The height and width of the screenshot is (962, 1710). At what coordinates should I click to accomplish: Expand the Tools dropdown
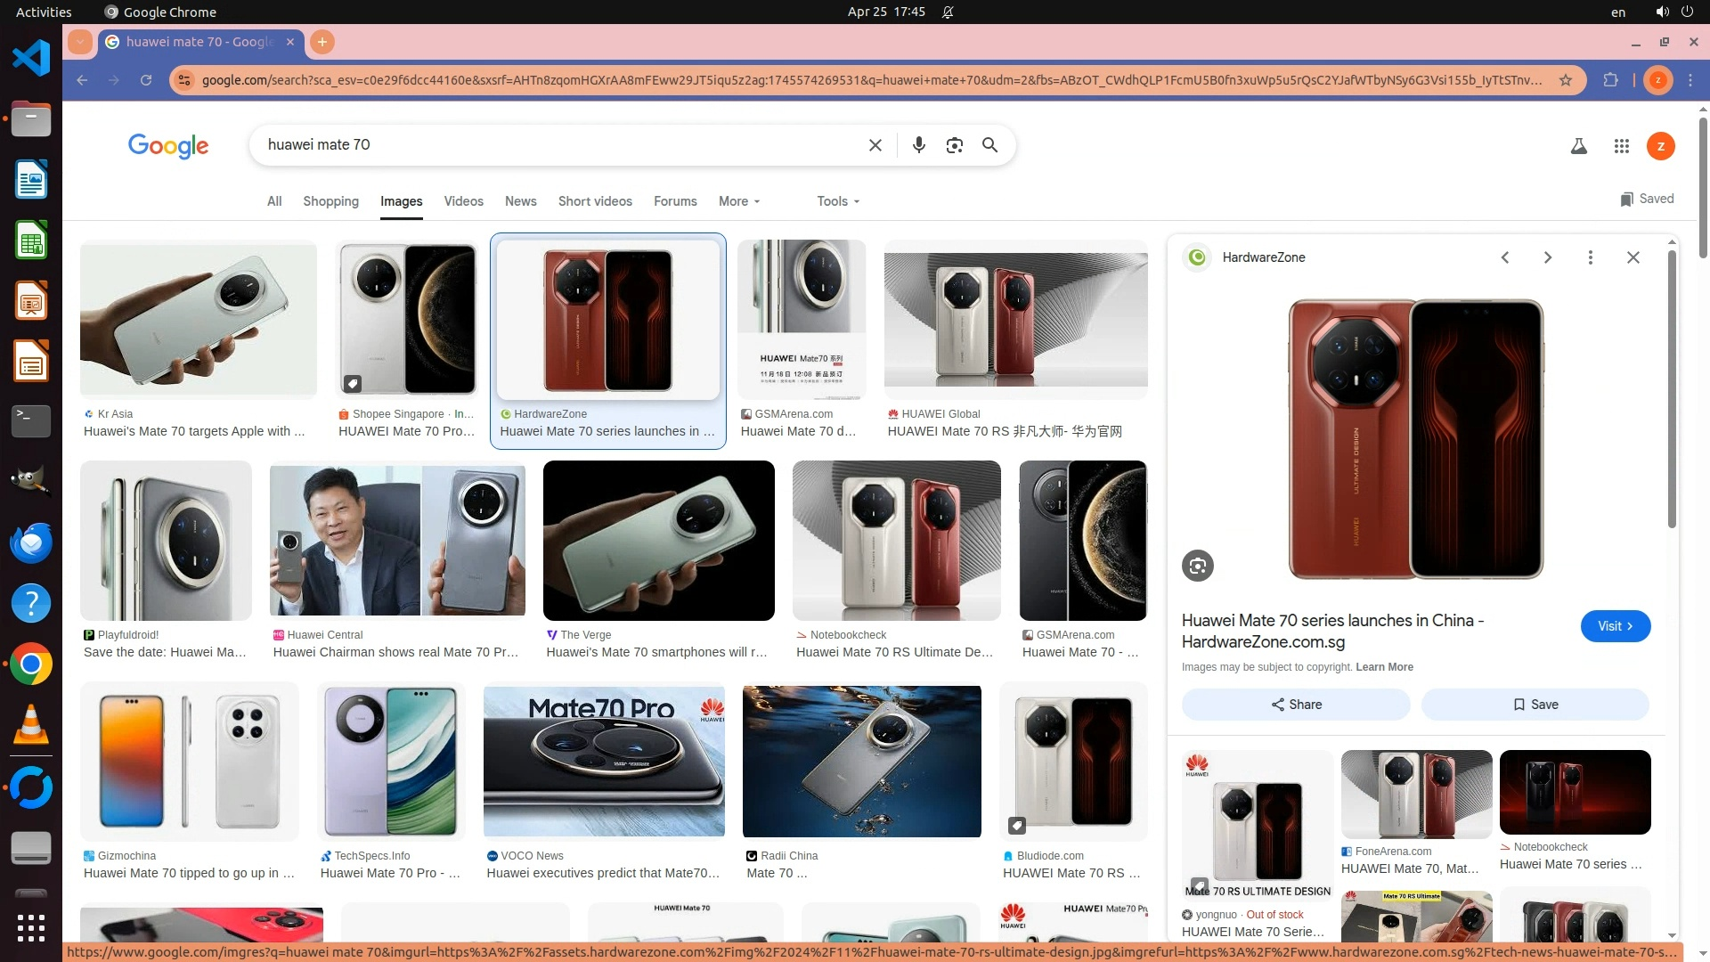[x=837, y=201]
